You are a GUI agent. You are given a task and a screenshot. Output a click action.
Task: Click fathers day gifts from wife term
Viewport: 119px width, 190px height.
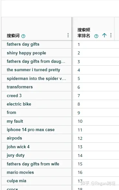[33, 164]
